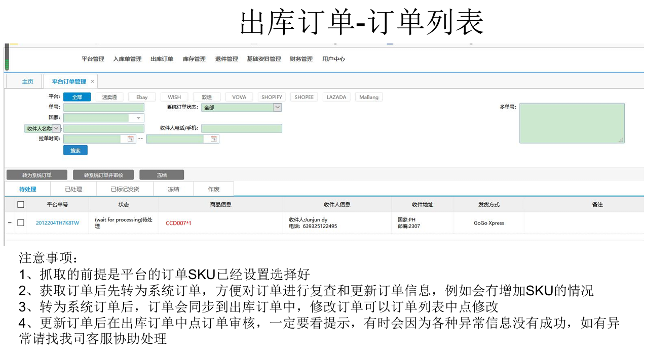Filter platform by 全部

pyautogui.click(x=77, y=97)
